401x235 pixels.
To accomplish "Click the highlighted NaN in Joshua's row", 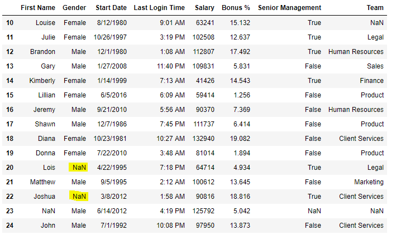I will [79, 197].
